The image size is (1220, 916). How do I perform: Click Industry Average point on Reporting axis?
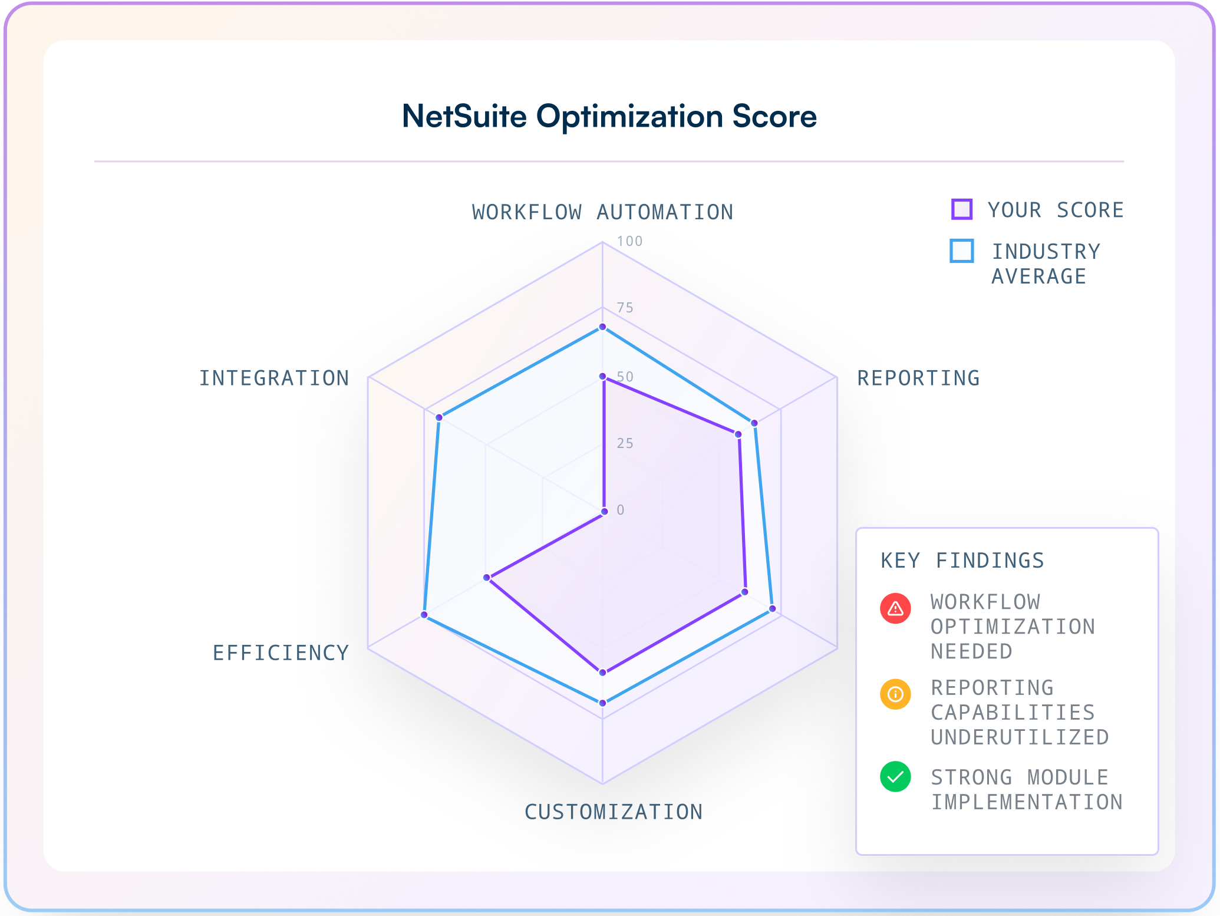(754, 423)
